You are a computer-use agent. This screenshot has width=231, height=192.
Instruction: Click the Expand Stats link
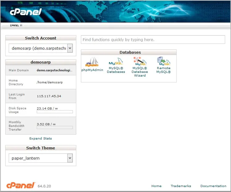(40, 138)
